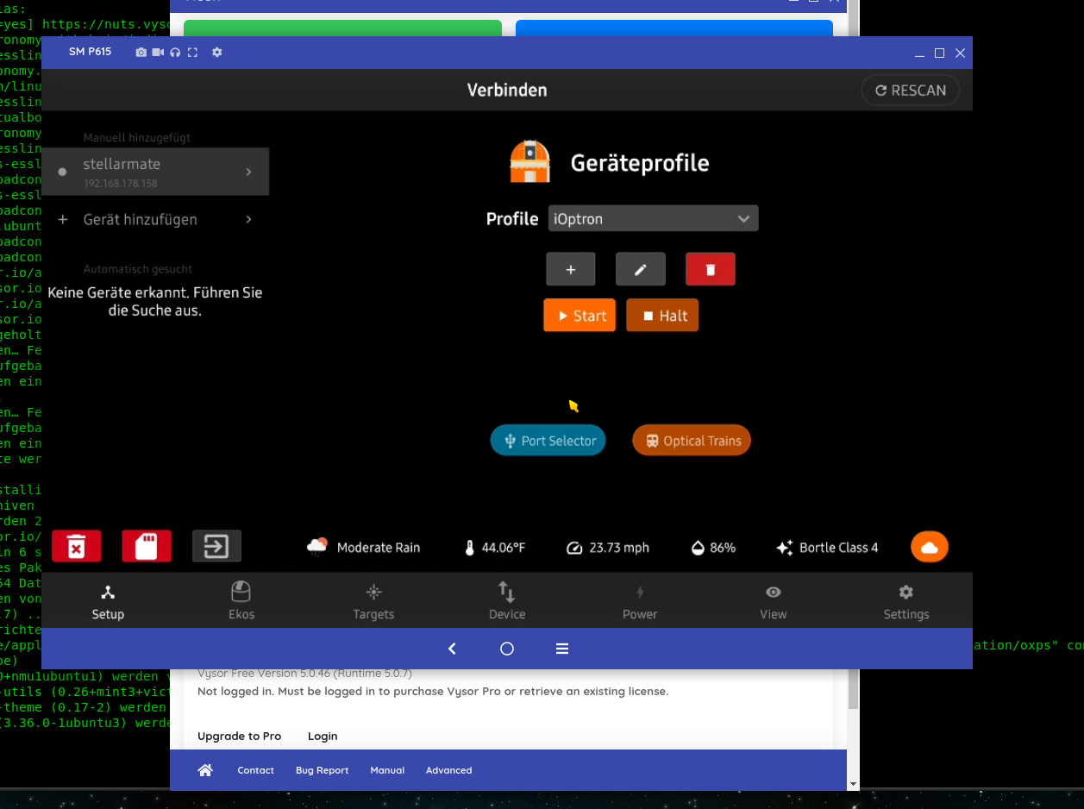This screenshot has height=809, width=1084.
Task: Click the RESCAN button
Action: tap(911, 90)
